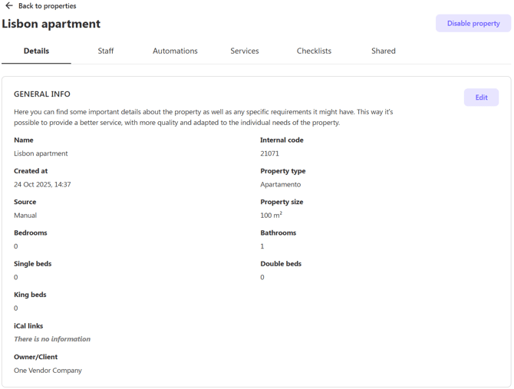View the Checklists tab
Viewport: 514px width, 389px height.
click(314, 51)
